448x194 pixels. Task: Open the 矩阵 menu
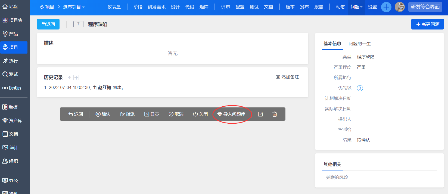coord(204,7)
